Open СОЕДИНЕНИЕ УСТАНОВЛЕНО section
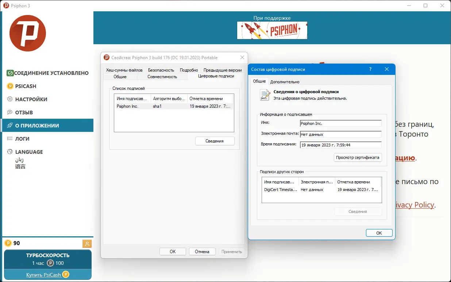This screenshot has height=282, width=451. [x=48, y=73]
